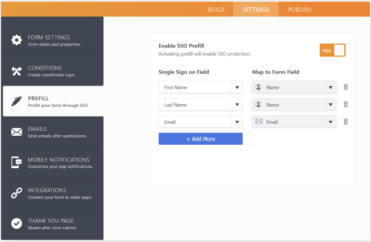Open Integrations via the chain-link icon
Viewport: 371px width, 242px height.
17,193
